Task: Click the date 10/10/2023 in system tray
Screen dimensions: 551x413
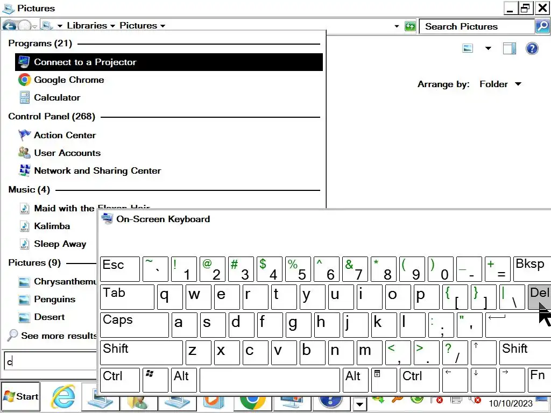Action: (x=511, y=403)
